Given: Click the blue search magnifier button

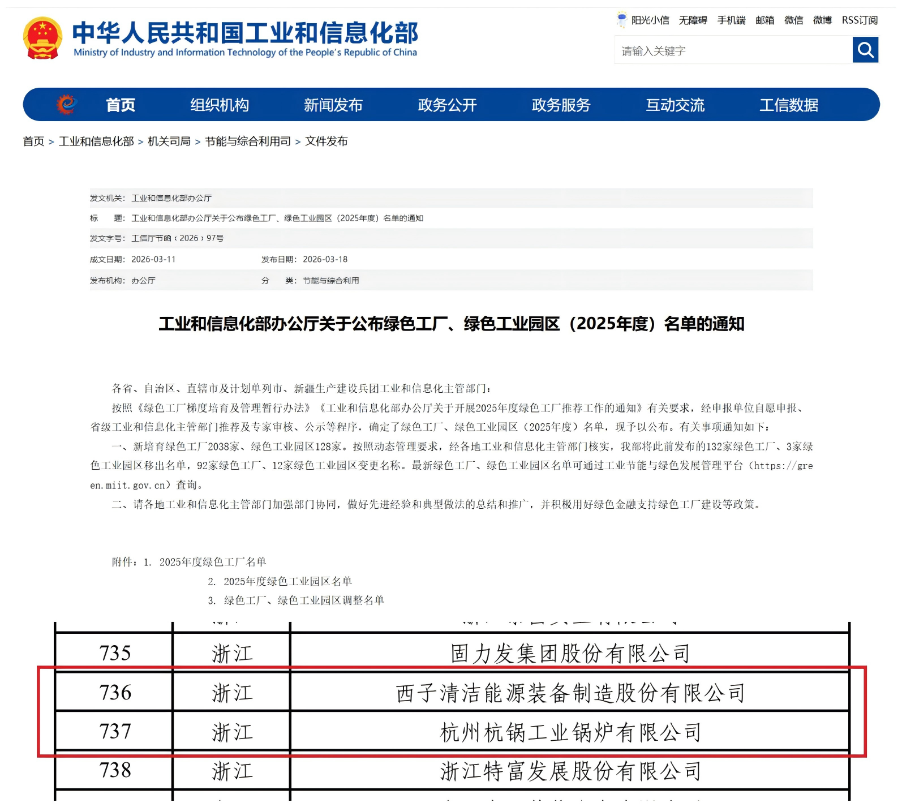Looking at the screenshot, I should pos(865,50).
